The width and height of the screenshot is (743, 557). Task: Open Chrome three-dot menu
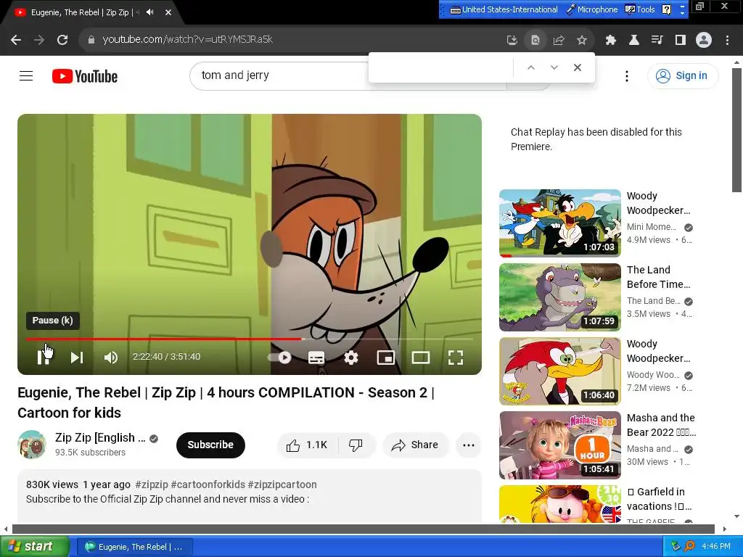click(727, 40)
